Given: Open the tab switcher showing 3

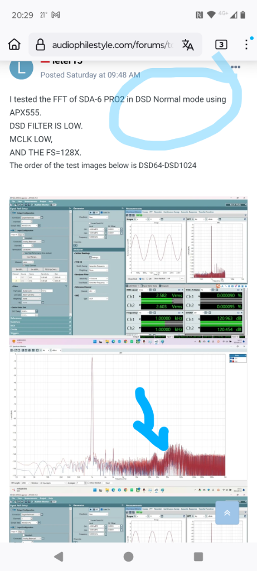Looking at the screenshot, I should click(221, 45).
